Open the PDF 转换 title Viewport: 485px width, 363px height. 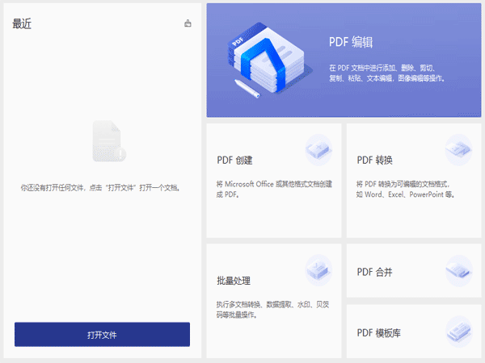375,161
